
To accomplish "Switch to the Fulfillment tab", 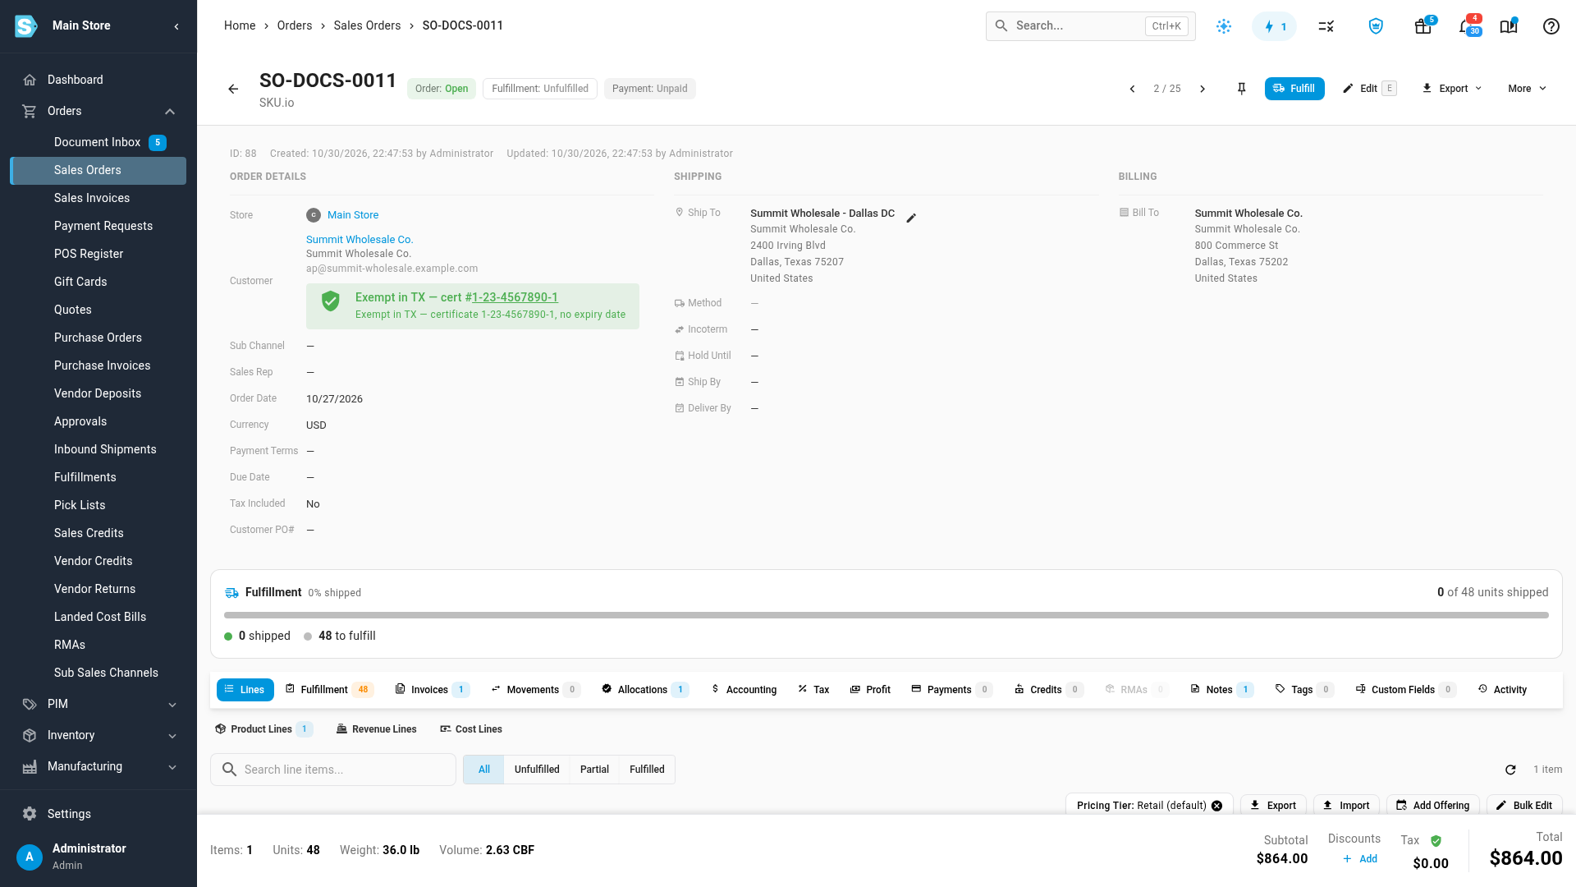I will [x=329, y=690].
